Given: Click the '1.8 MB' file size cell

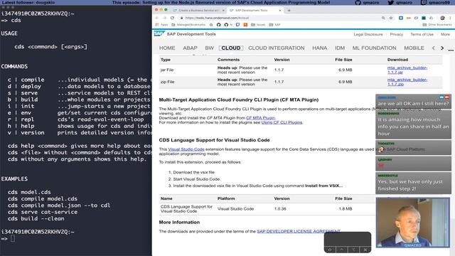Looking at the screenshot, I should (346, 208).
